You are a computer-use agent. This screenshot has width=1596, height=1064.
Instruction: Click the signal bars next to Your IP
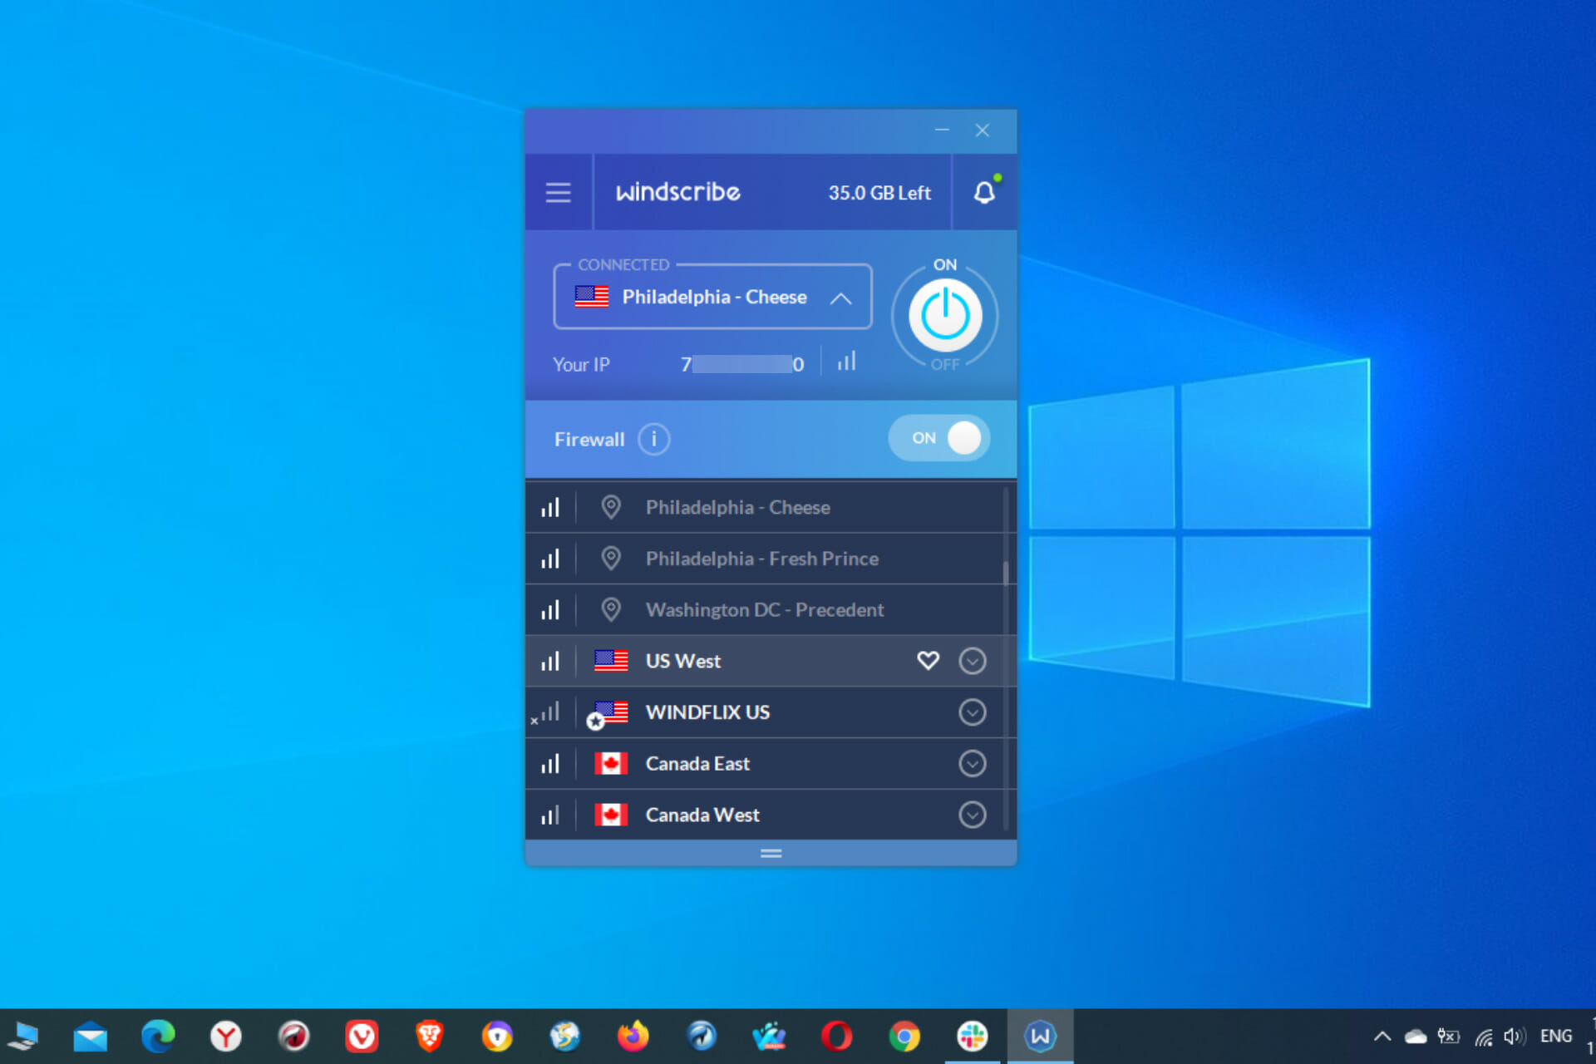[x=846, y=362]
